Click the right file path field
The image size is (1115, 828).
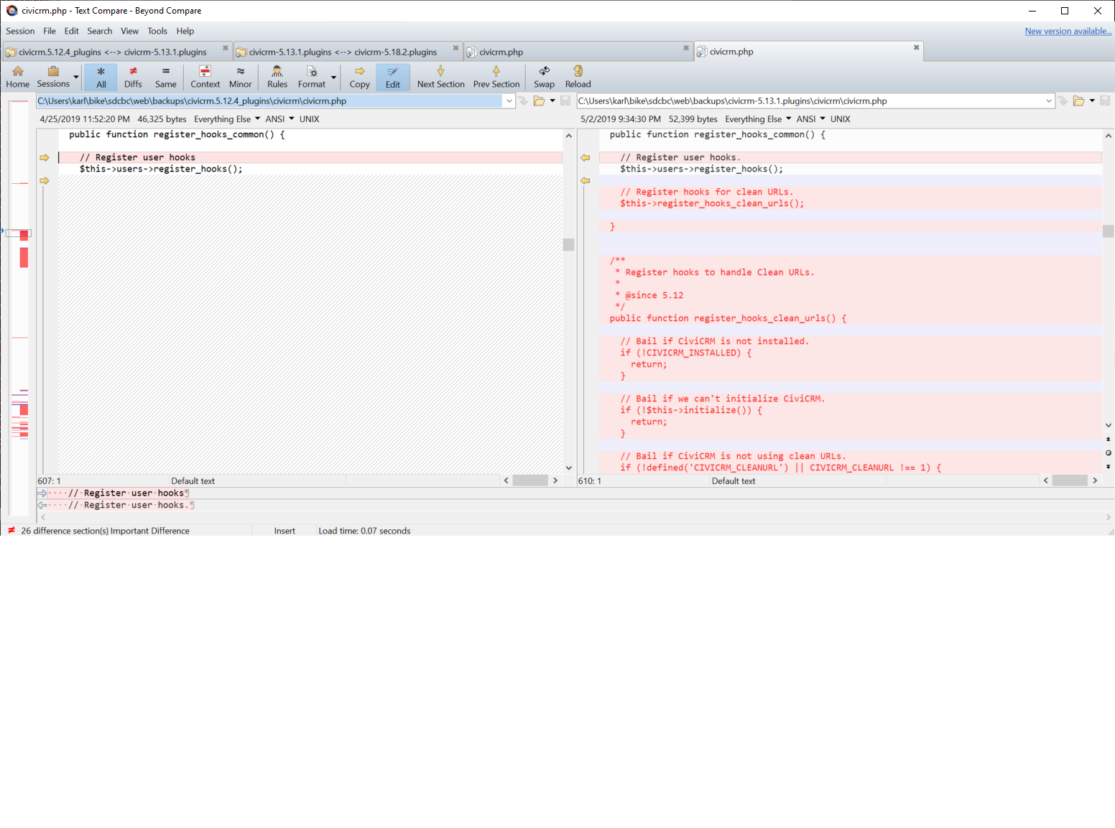click(810, 101)
